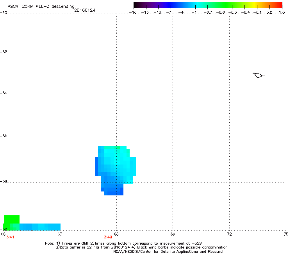Click the red time stamp '3:40'
Viewport: 289px width, 254px height.
point(108,237)
